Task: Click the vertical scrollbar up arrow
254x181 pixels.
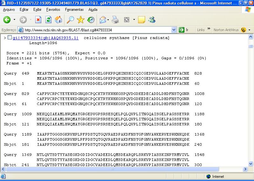Action: point(251,37)
